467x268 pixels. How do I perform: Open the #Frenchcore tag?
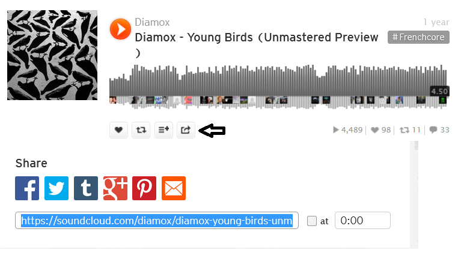(x=418, y=37)
